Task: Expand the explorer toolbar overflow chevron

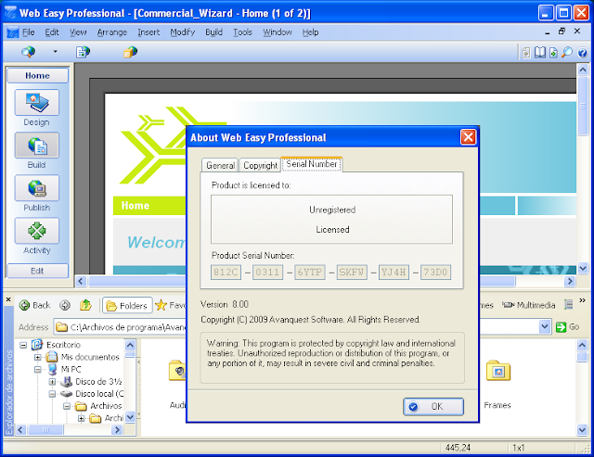Action: pyautogui.click(x=582, y=300)
